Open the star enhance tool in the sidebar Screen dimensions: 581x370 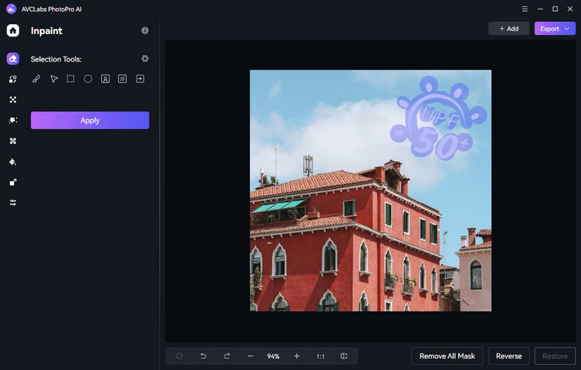13,120
